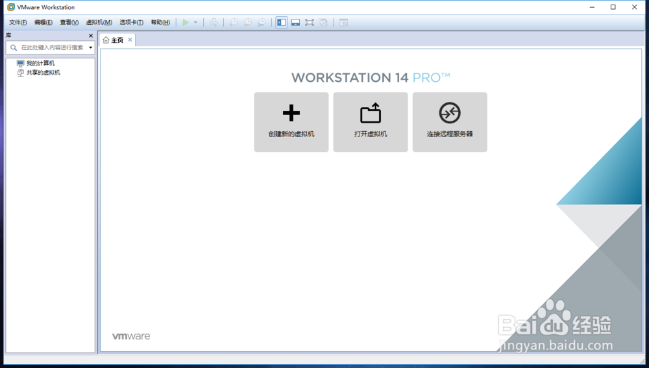Open the 虚拟机(M) menu
Viewport: 649px width, 368px height.
click(x=99, y=22)
